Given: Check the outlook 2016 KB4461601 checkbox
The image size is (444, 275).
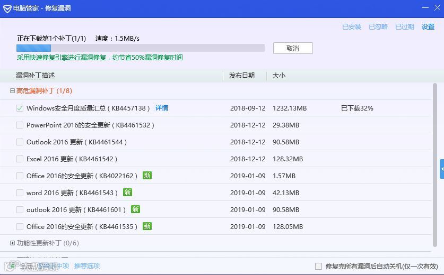Looking at the screenshot, I should pyautogui.click(x=20, y=210).
